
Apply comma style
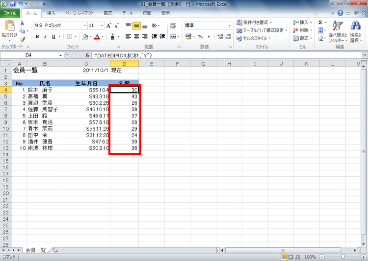coord(209,37)
